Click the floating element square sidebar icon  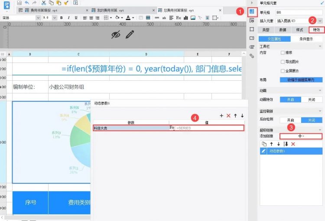[x=252, y=29]
